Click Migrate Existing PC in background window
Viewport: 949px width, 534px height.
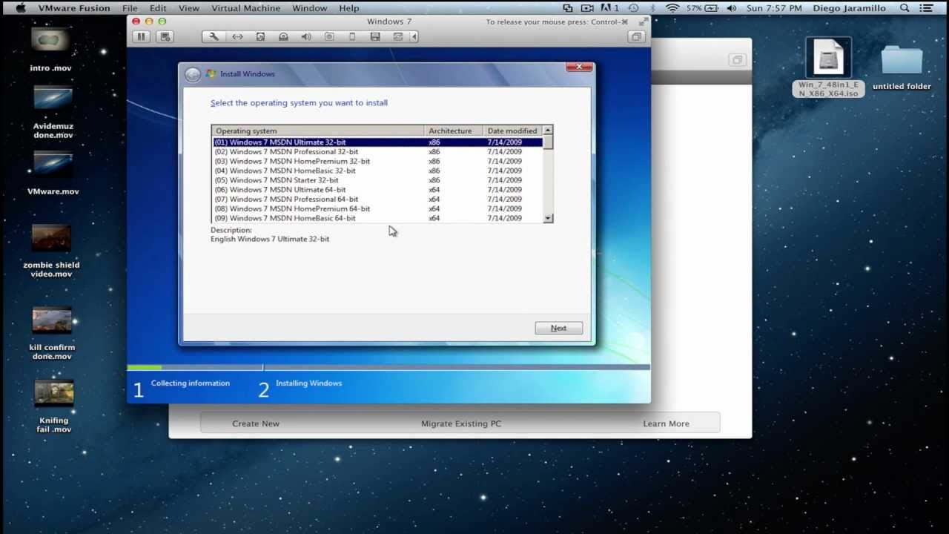point(461,423)
